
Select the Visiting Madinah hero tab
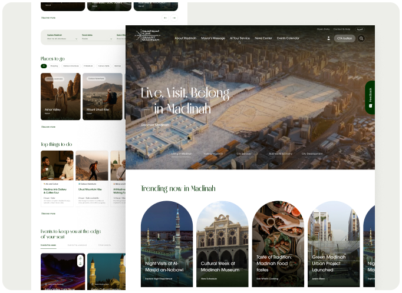tap(213, 154)
